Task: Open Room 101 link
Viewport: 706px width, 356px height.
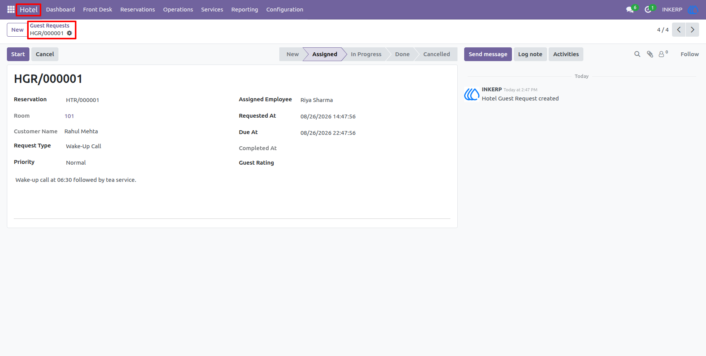Action: [69, 116]
